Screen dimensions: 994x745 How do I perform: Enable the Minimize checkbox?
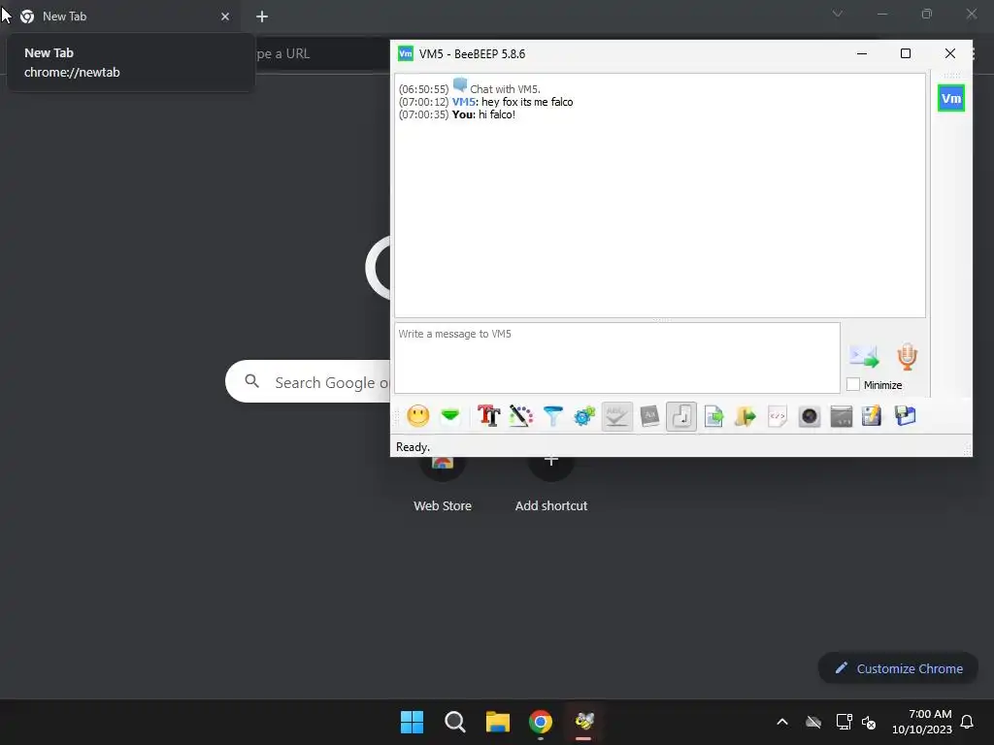tap(853, 384)
